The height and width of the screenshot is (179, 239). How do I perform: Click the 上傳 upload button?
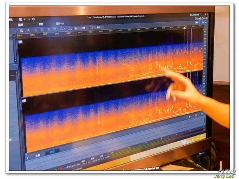pyautogui.click(x=81, y=28)
